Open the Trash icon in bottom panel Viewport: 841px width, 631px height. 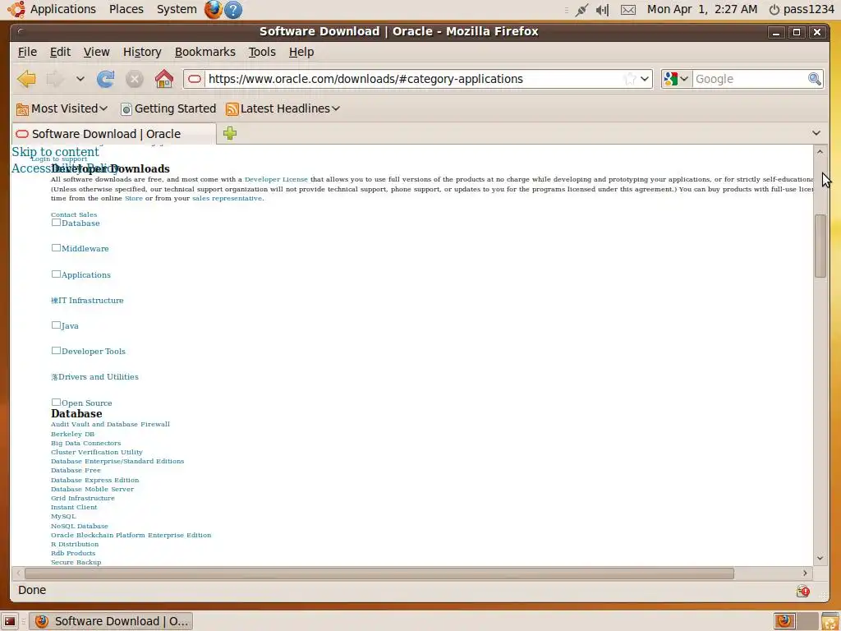(830, 621)
